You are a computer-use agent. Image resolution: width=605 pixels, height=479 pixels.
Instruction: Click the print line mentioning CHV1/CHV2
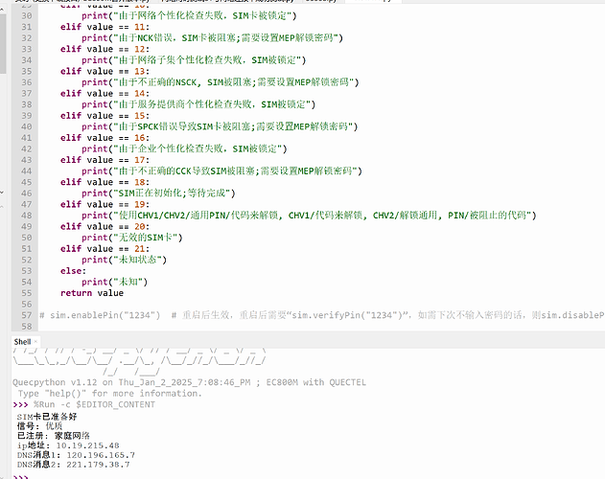pyautogui.click(x=309, y=216)
